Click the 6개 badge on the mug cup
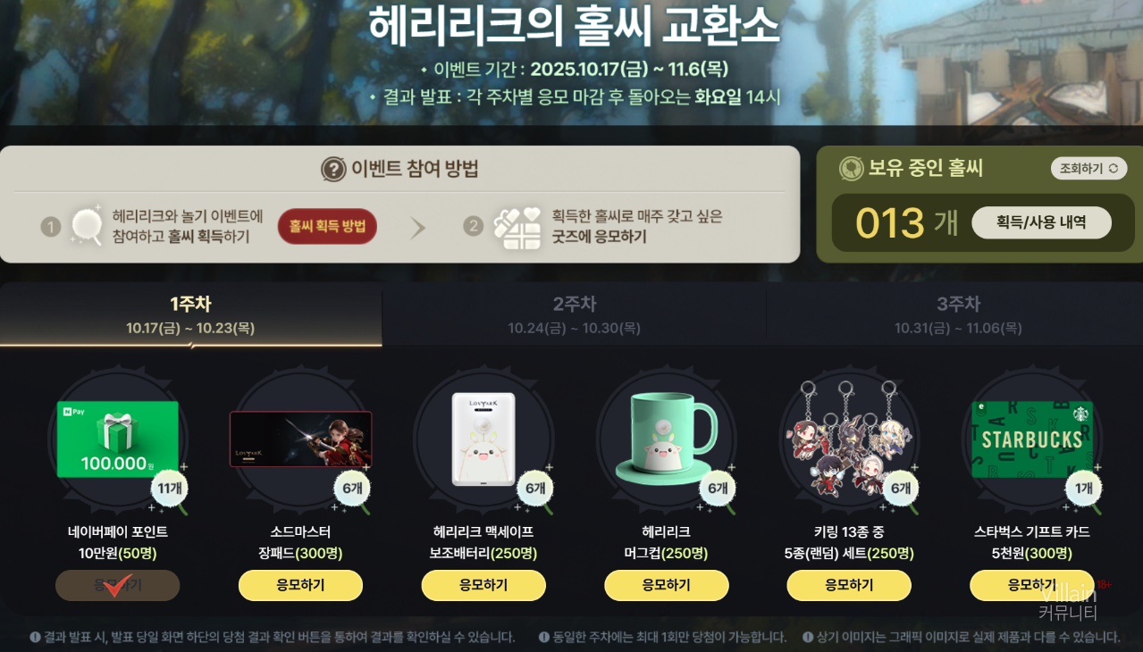The image size is (1143, 652). click(718, 489)
